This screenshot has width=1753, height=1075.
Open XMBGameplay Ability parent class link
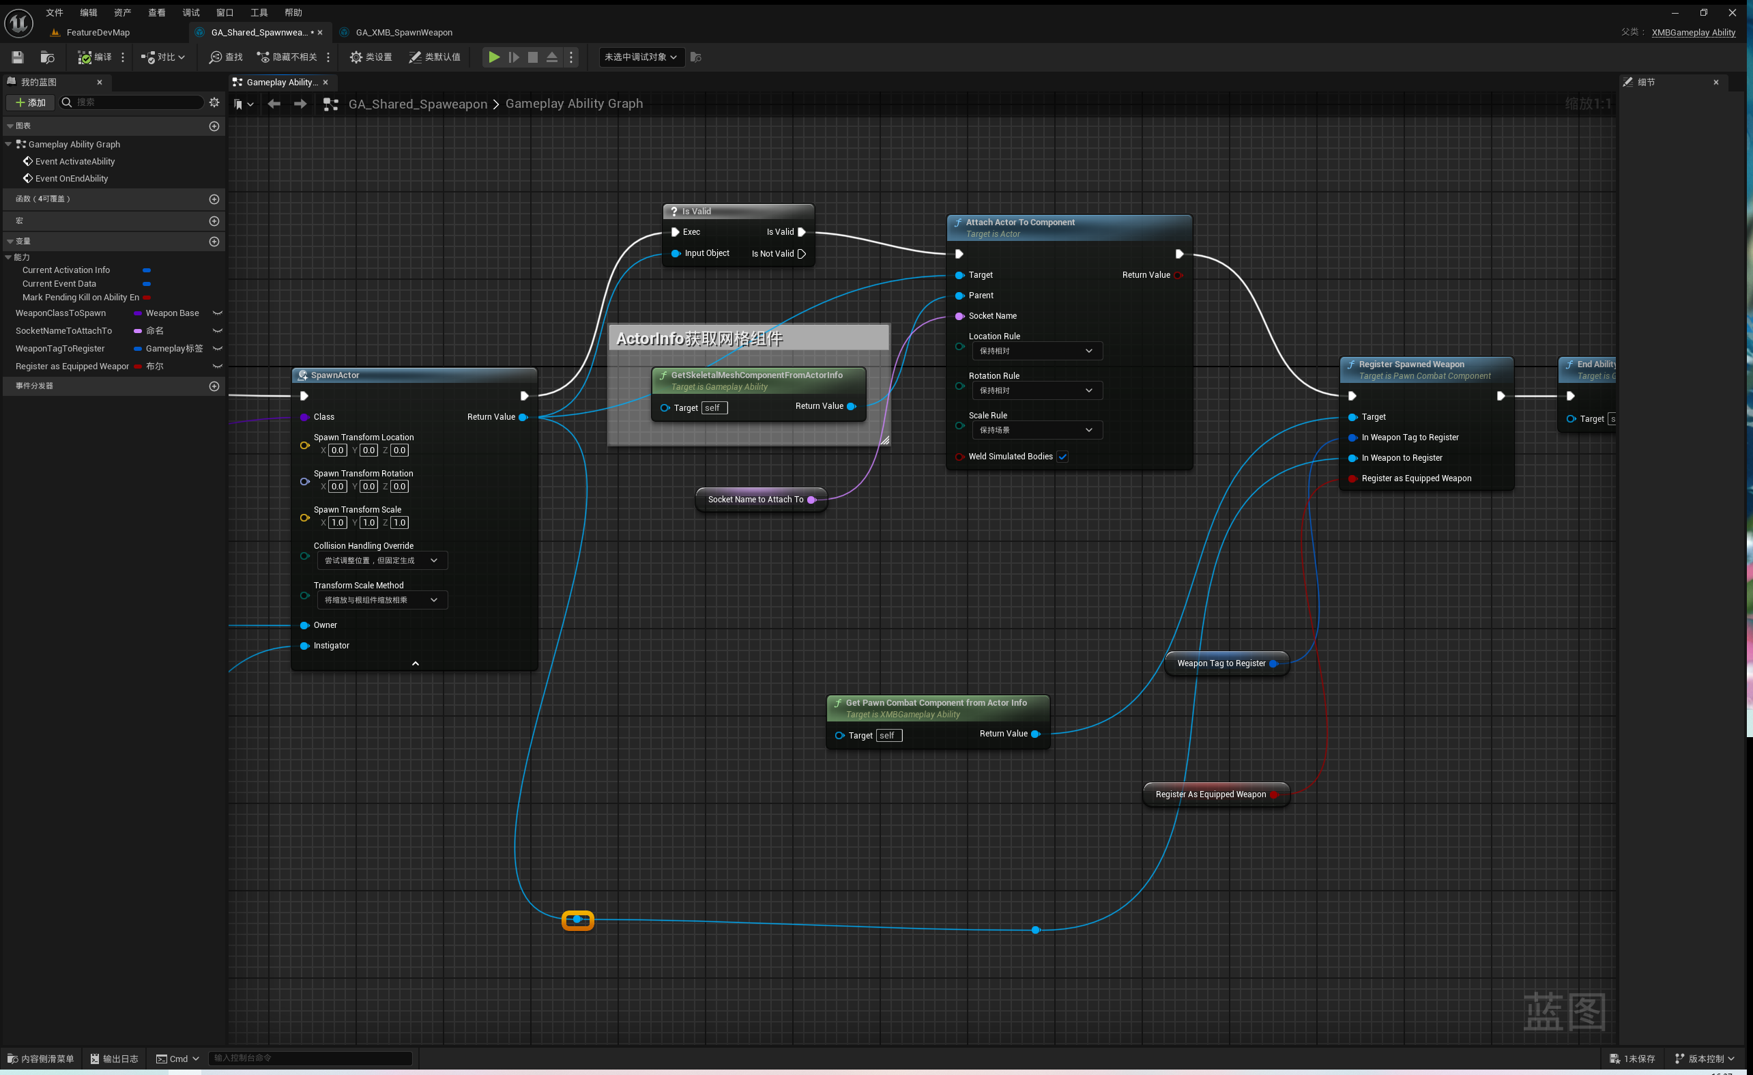coord(1692,32)
